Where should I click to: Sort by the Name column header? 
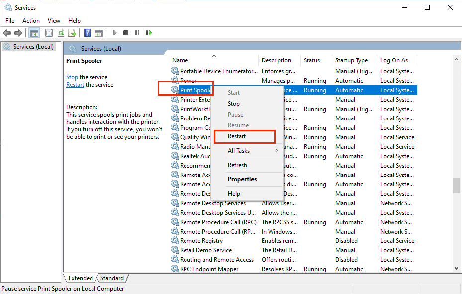click(x=214, y=60)
